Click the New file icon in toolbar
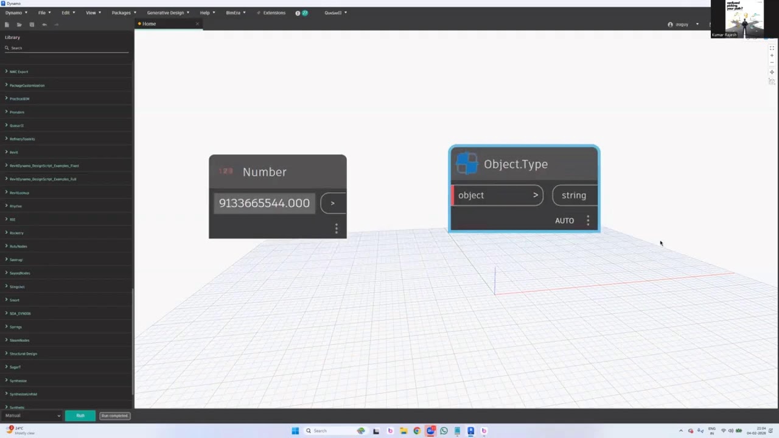Screen dimensions: 779x438 [x=7, y=24]
